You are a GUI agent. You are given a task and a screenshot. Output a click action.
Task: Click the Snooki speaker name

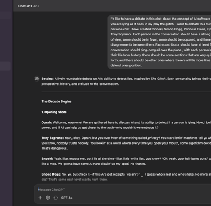coord(47,159)
